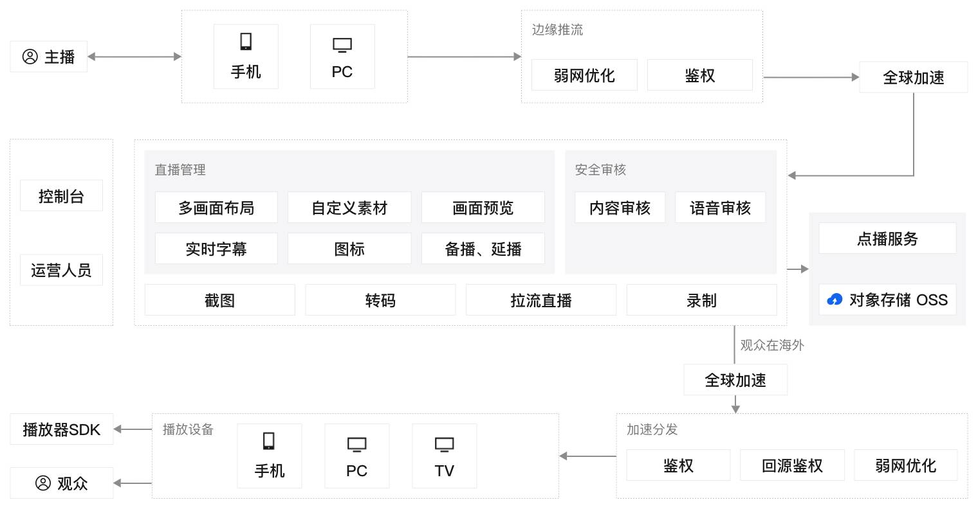Screen dimensions: 978x509
Task: Click the phone icon under 播放设备
Action: click(x=269, y=441)
